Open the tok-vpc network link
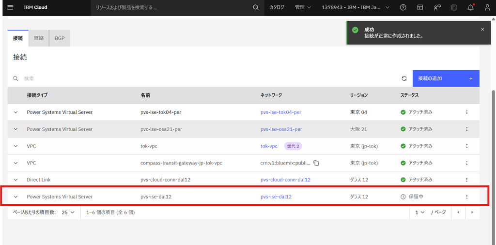The height and width of the screenshot is (245, 496). tap(269, 146)
